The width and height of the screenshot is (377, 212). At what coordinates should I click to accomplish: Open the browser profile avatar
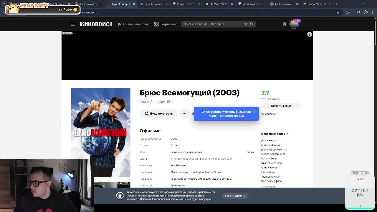(366, 12)
